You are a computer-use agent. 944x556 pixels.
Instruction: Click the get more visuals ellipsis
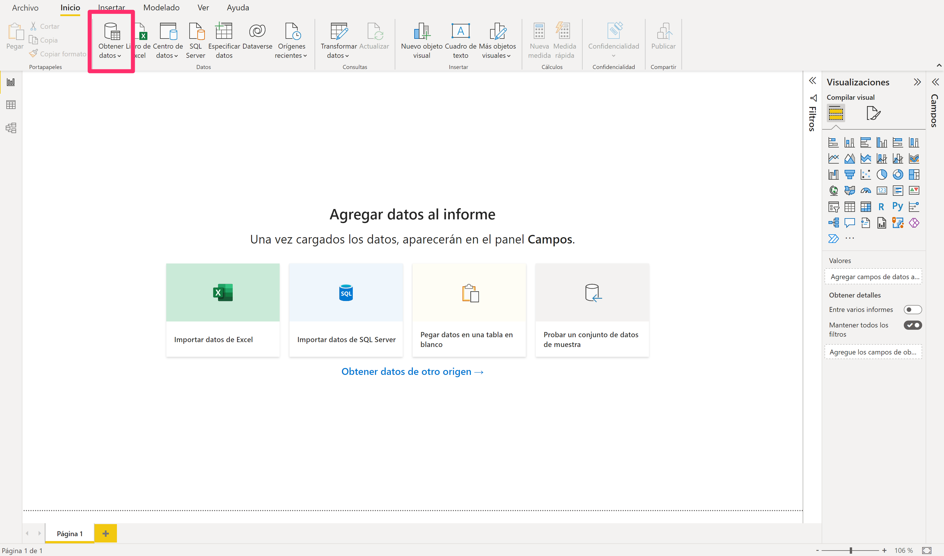pos(849,238)
